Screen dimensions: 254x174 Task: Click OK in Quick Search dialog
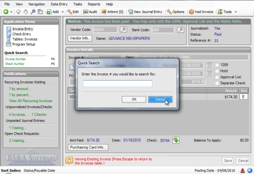point(134,99)
